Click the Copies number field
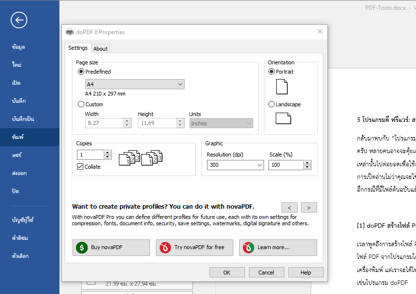Screen dimensions: 416x294 click(x=90, y=155)
